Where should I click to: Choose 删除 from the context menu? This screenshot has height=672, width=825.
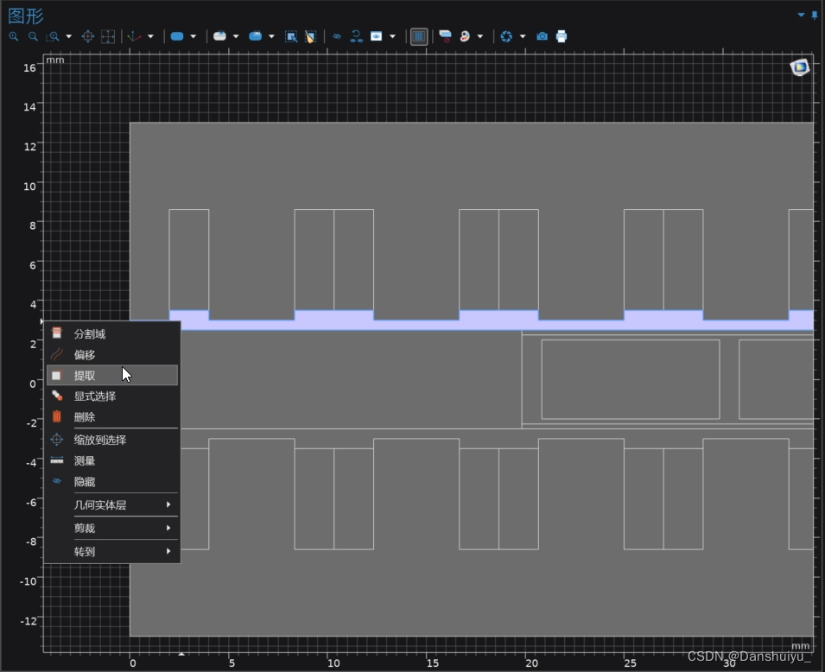coord(112,417)
